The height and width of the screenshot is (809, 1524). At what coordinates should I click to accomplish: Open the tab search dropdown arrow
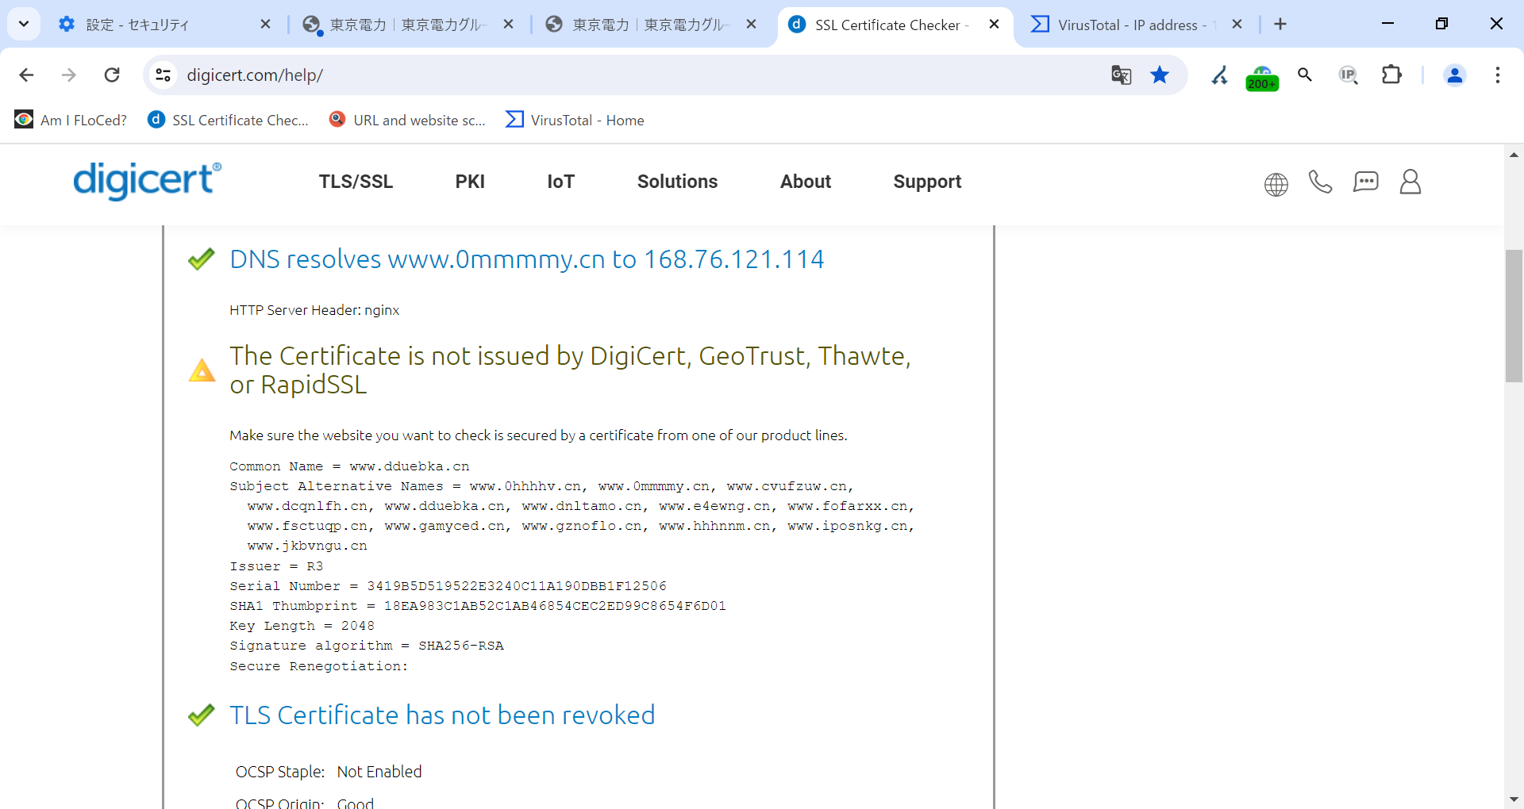[24, 24]
